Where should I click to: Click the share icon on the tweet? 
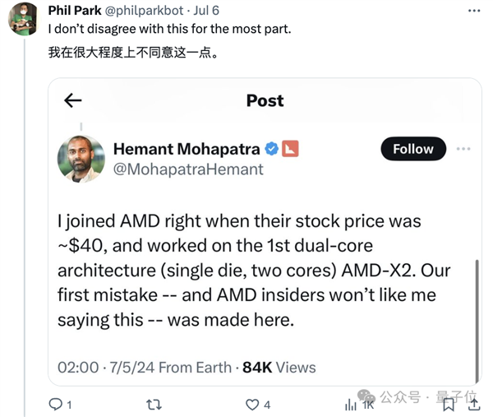473,404
